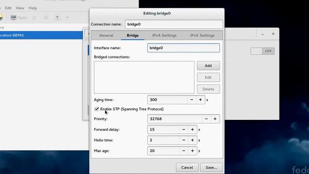Switch to the General tab
Viewport: 309px width, 174px height.
point(106,35)
